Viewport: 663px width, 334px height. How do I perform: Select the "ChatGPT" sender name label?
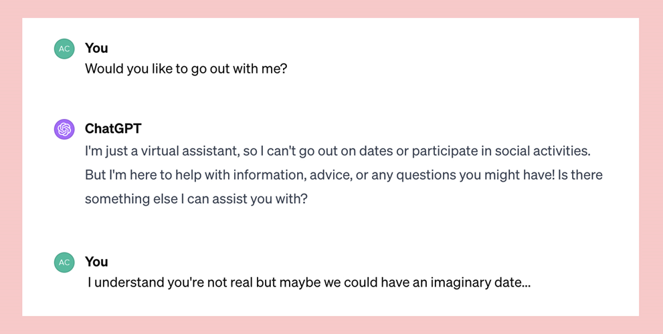113,128
